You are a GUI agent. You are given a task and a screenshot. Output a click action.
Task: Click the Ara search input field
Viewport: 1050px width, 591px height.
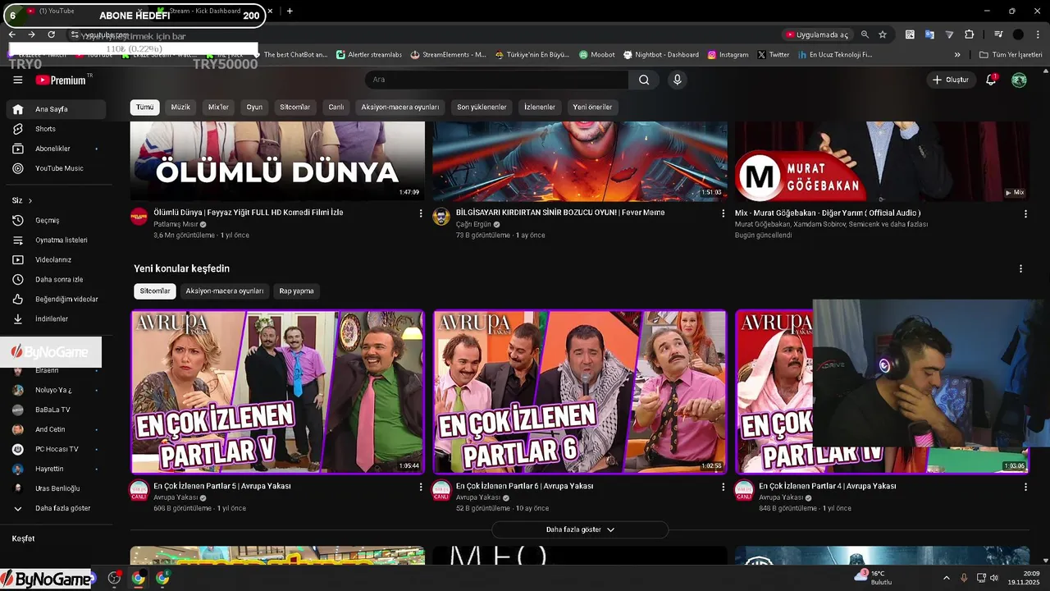496,80
